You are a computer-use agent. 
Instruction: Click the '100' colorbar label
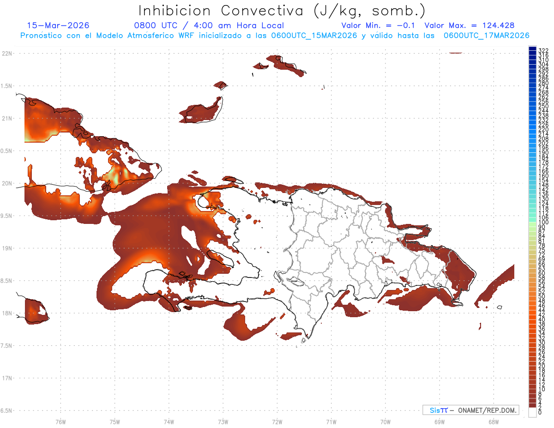[x=543, y=223]
